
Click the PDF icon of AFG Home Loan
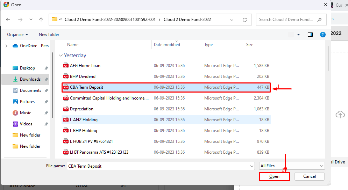point(66,66)
